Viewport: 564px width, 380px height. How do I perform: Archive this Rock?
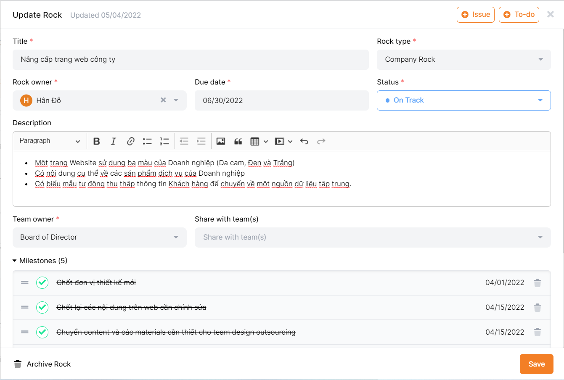(42, 364)
